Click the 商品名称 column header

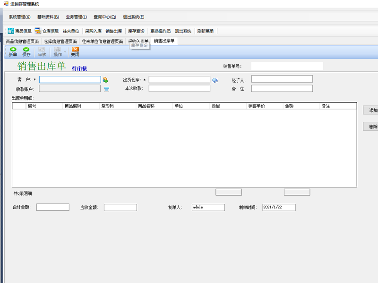coord(155,106)
